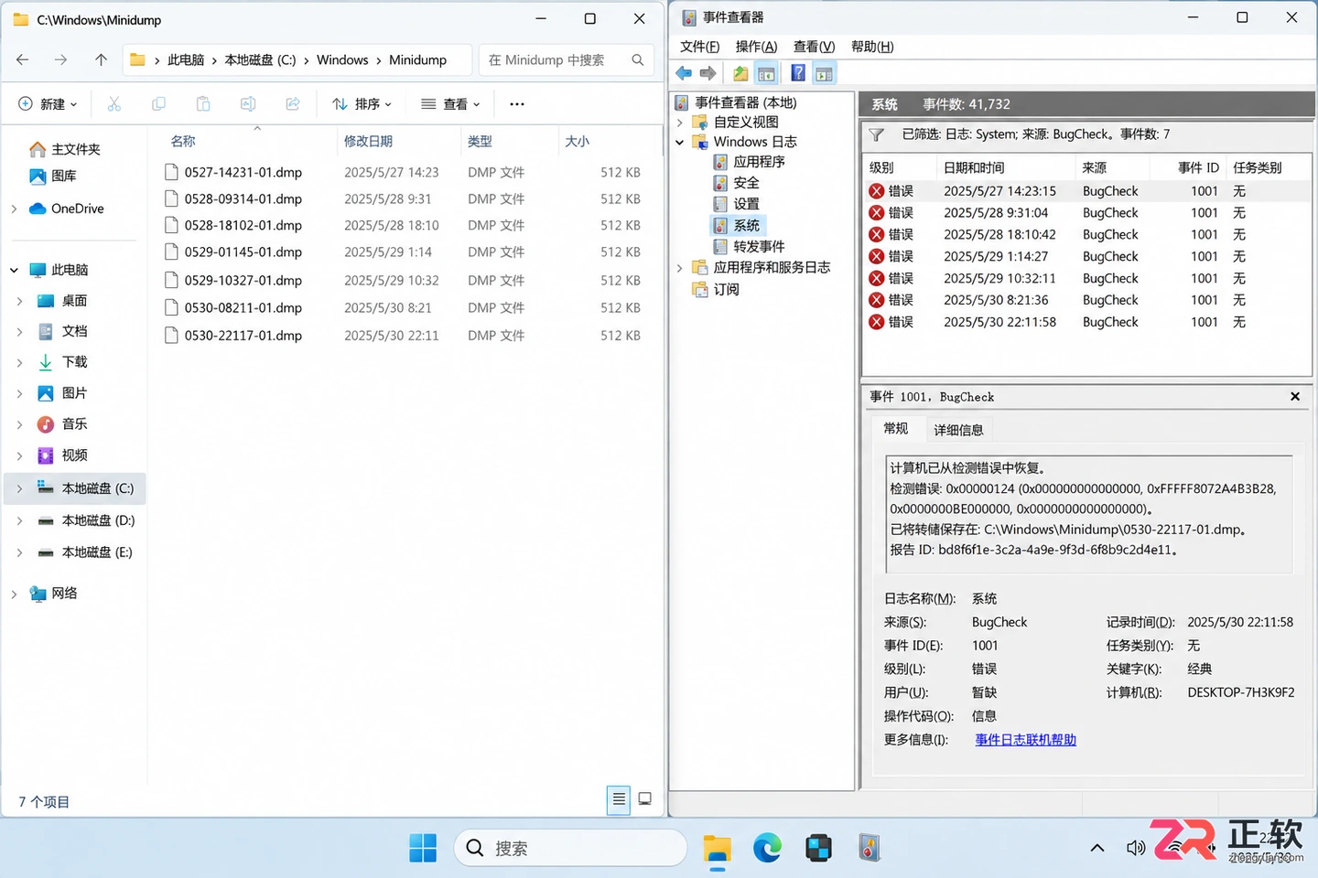The height and width of the screenshot is (878, 1318).
Task: Click the Back arrow in Event Viewer toolbar
Action: point(684,73)
